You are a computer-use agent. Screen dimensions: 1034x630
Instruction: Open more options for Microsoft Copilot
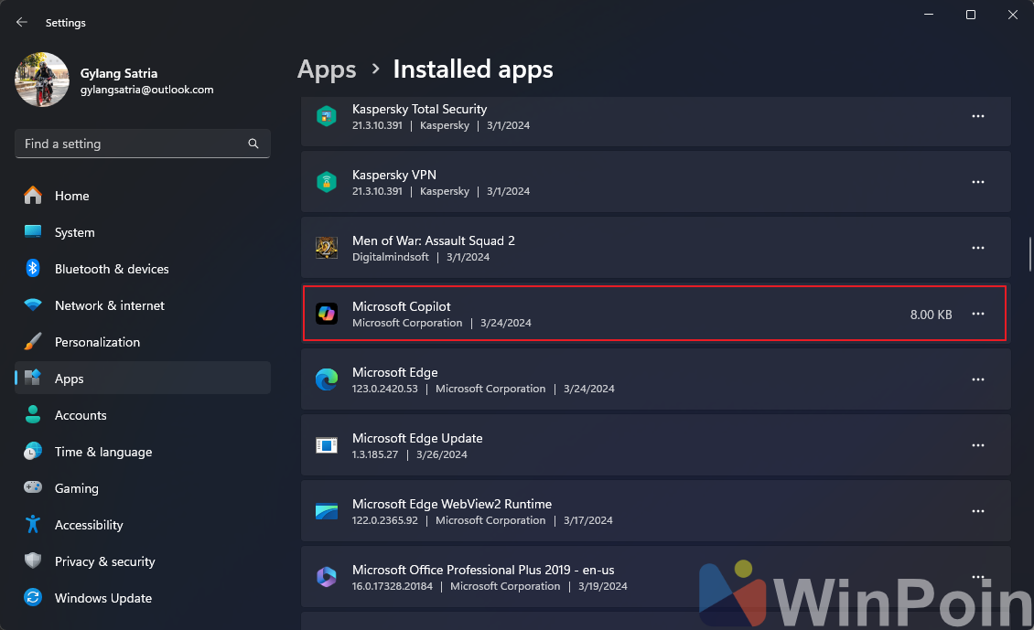[x=977, y=314]
